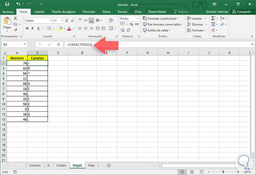Collapse the ribbon
This screenshot has height=175, width=256.
coord(252,36)
